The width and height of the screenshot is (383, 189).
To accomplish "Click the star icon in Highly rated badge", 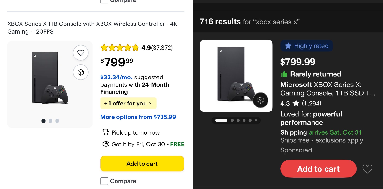I will pos(288,46).
